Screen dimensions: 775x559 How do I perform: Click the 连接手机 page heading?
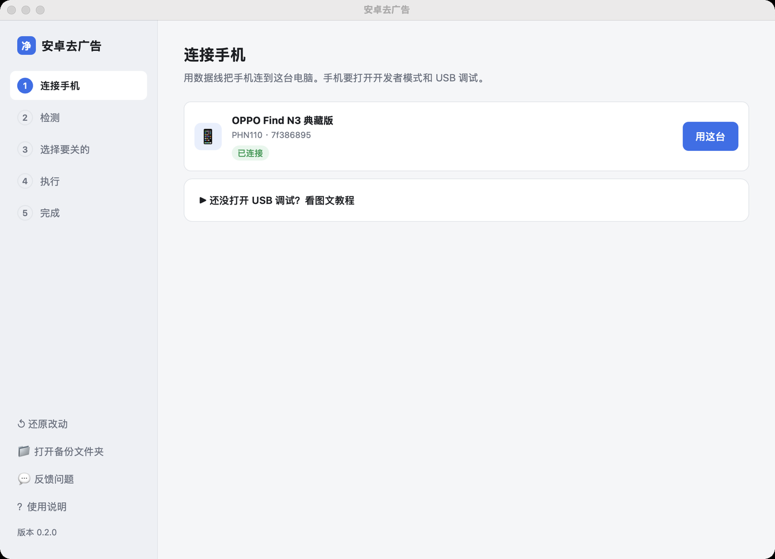[215, 55]
